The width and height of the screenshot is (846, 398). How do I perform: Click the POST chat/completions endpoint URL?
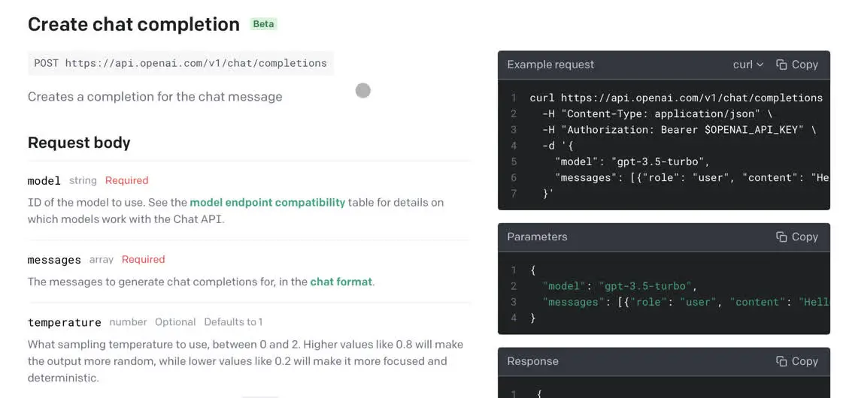click(180, 63)
